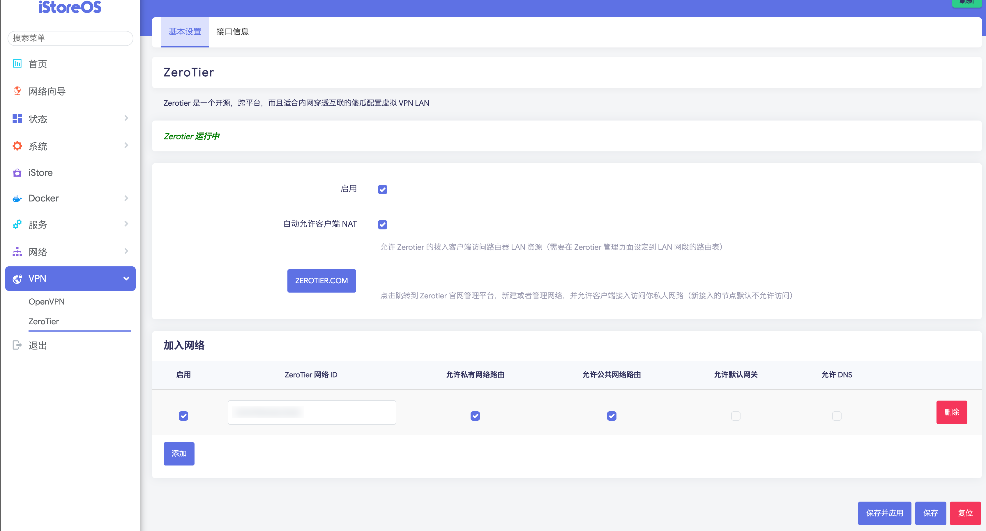Click the 加入网络 section heading
The image size is (986, 531).
pyautogui.click(x=184, y=345)
